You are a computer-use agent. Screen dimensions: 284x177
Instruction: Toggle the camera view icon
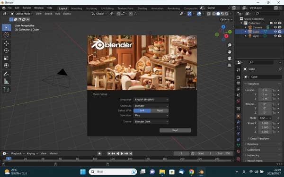[x=229, y=59]
